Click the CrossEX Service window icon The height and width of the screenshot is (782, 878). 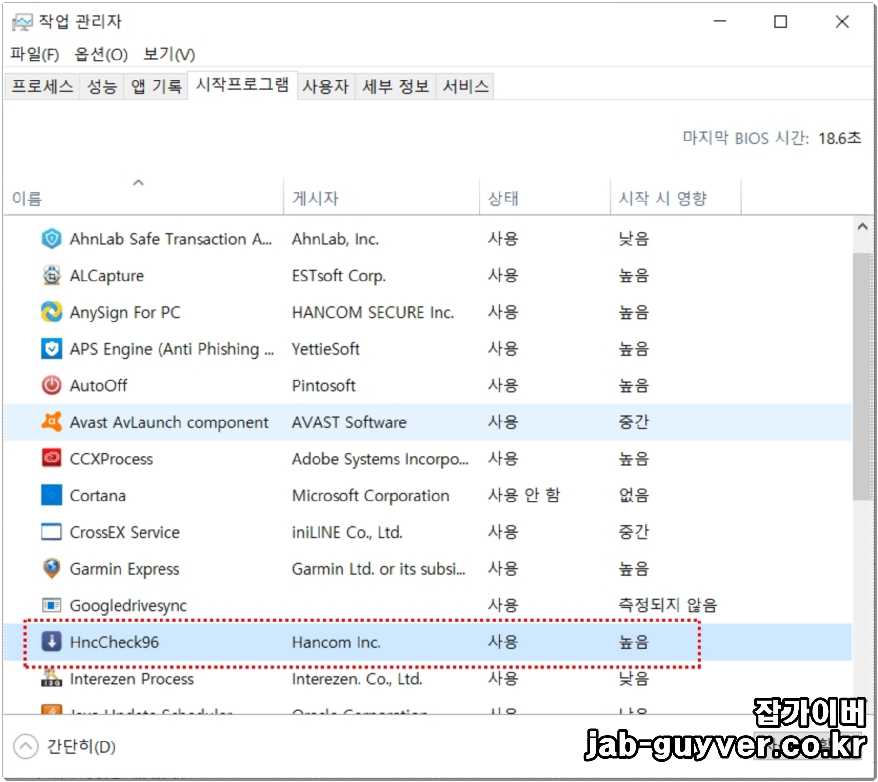click(x=52, y=532)
